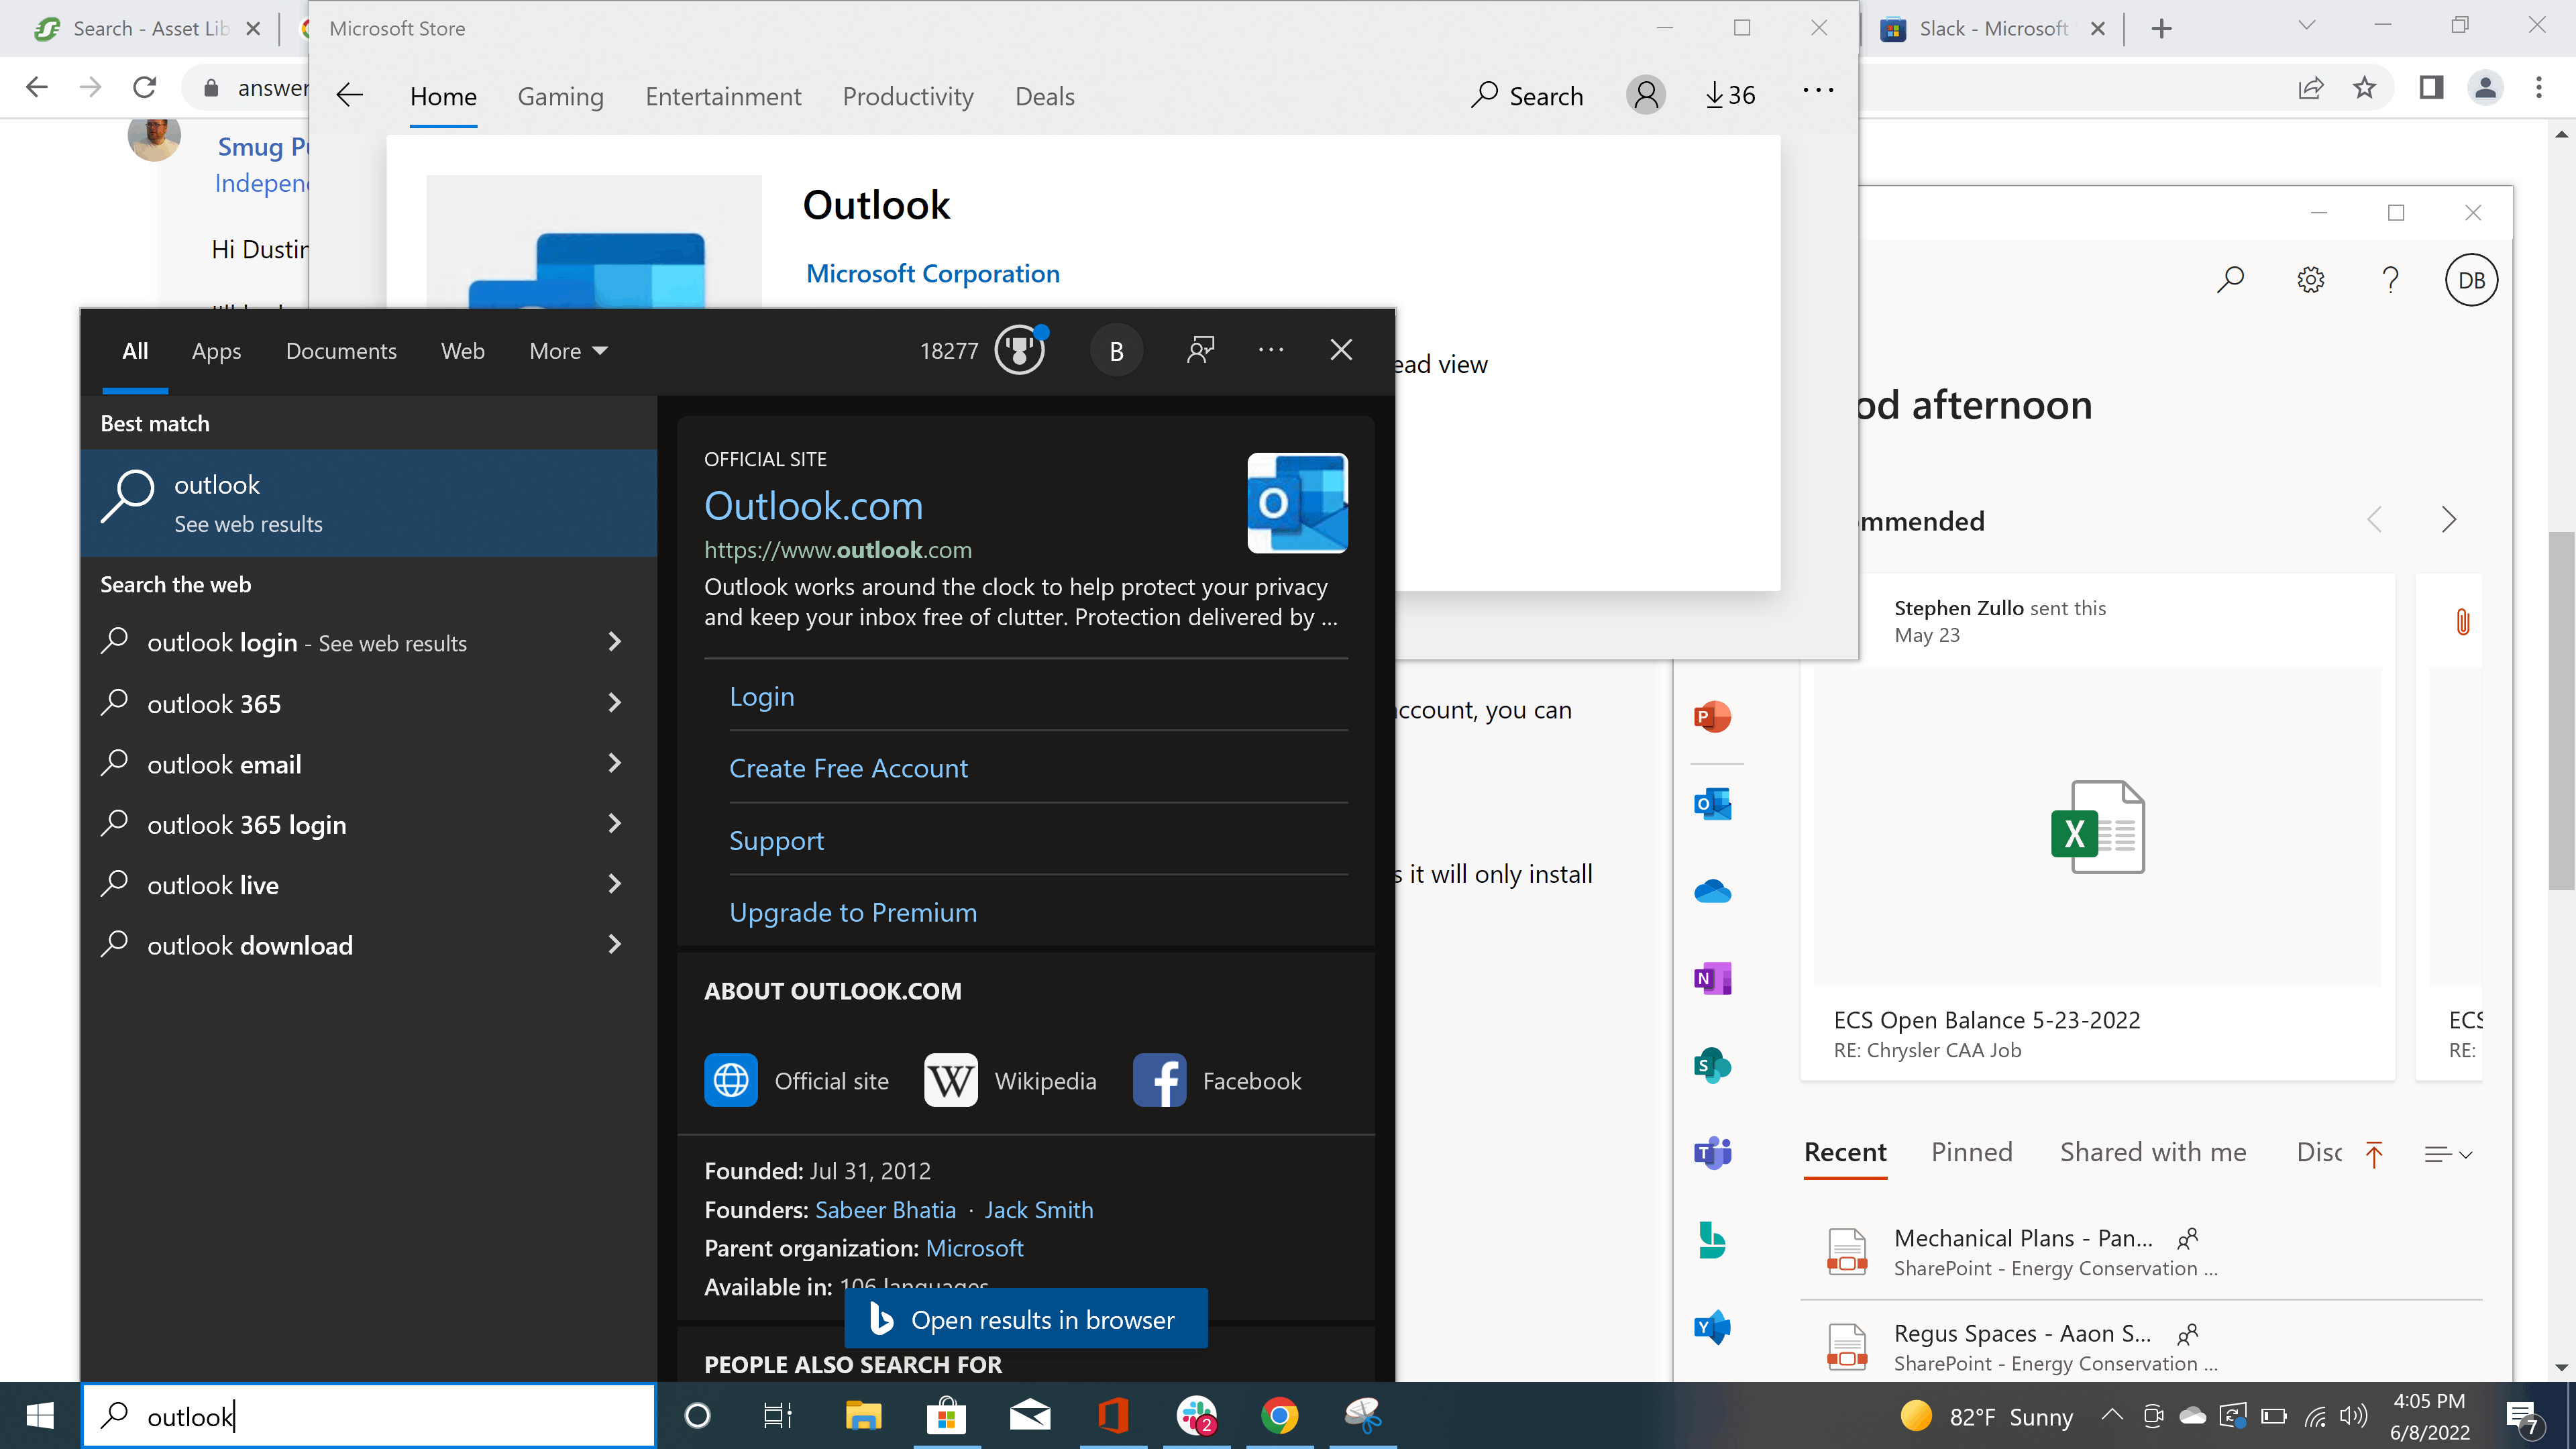The height and width of the screenshot is (1449, 2576).
Task: Open the PowerPoint icon in Office sidebar
Action: point(1712,717)
